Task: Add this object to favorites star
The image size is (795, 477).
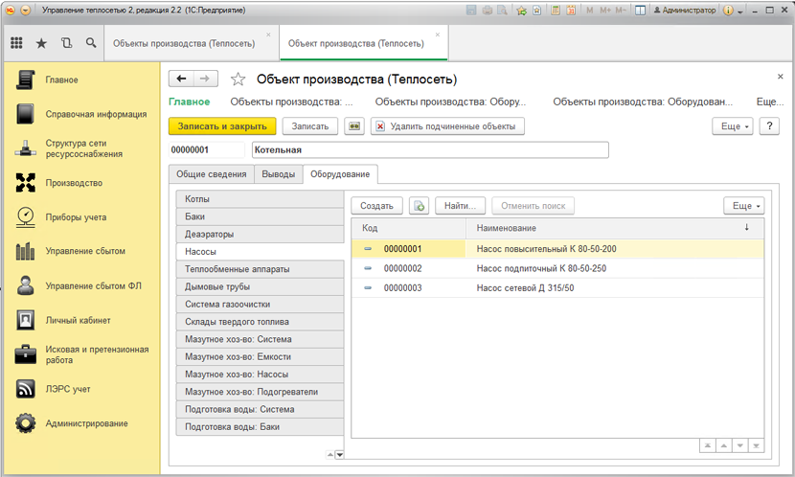Action: coord(238,79)
